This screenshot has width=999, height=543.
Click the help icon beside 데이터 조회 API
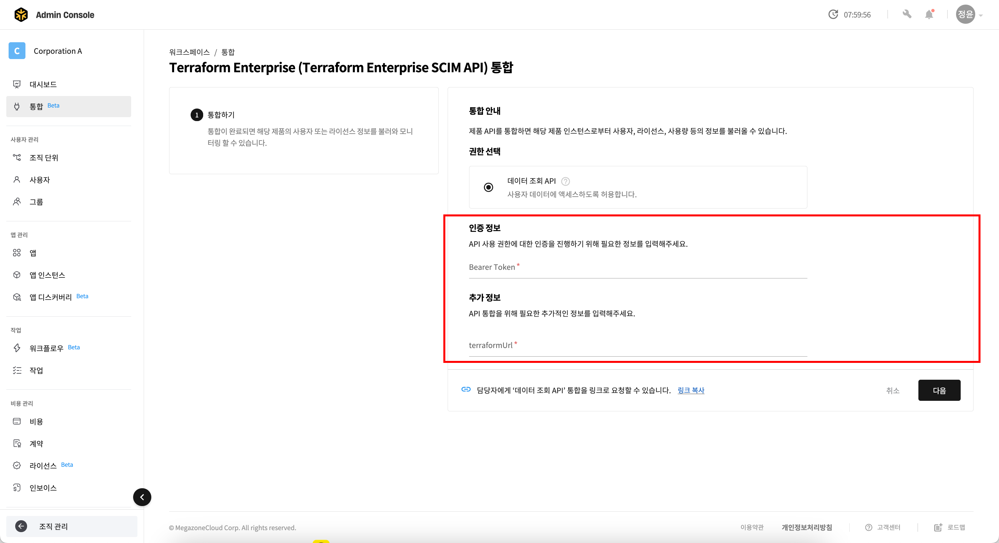click(x=566, y=181)
